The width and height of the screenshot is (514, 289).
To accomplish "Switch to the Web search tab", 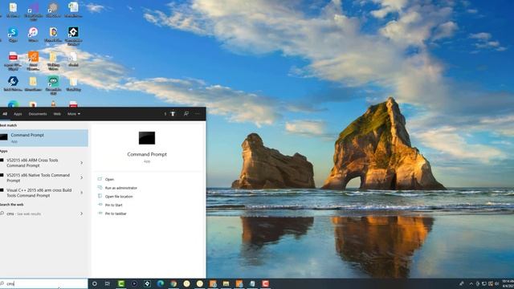I will tap(57, 114).
